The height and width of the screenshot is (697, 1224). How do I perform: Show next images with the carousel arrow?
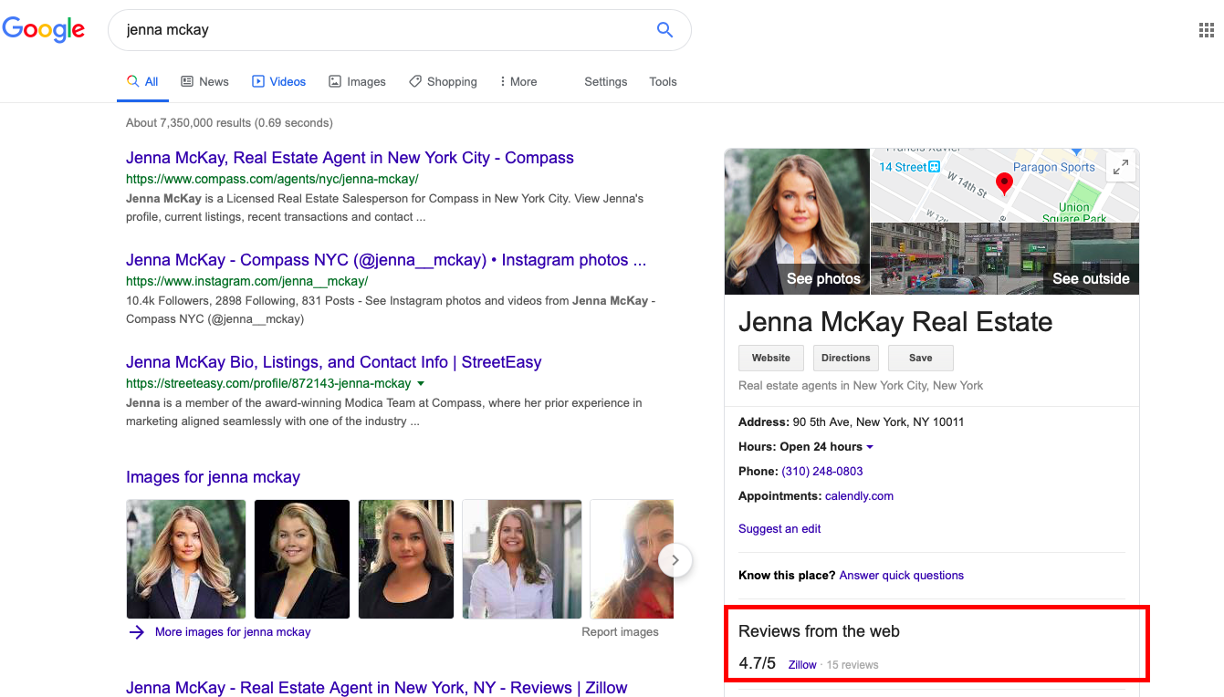[675, 560]
